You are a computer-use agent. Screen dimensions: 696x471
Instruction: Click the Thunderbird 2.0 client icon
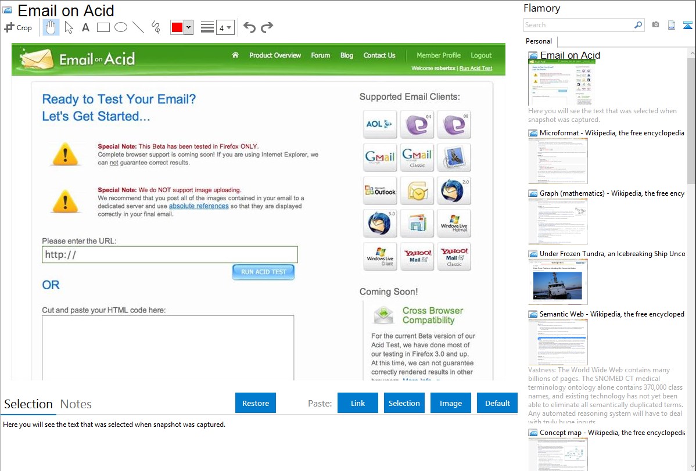coord(454,190)
